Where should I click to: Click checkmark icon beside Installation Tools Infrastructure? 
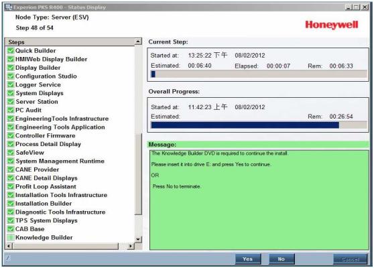11,195
